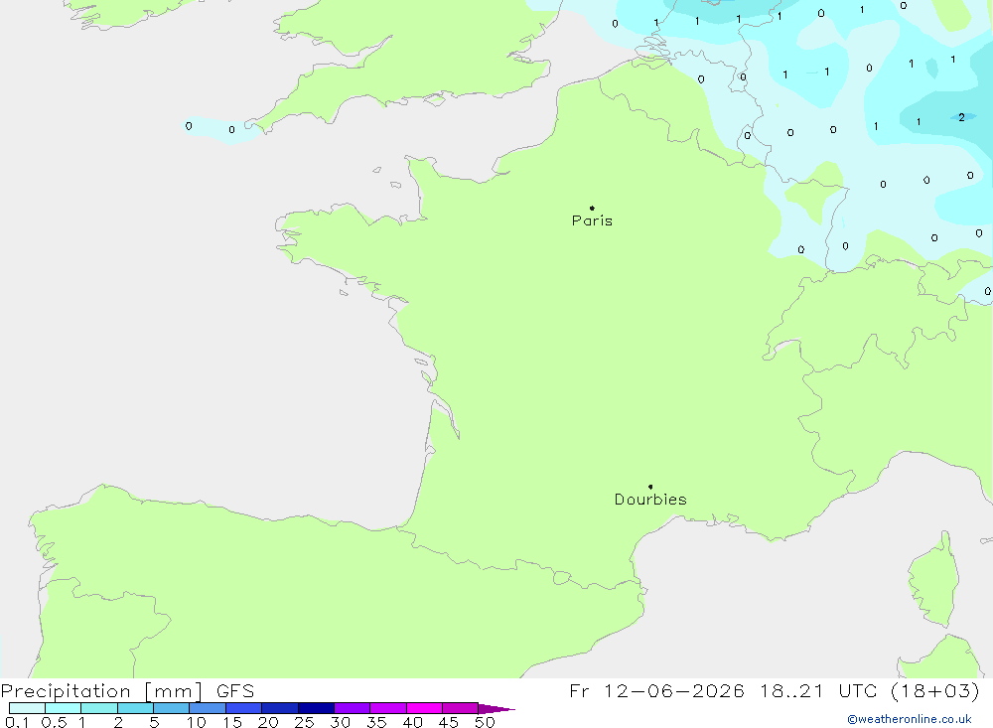Click the legend scale label '20'
Image resolution: width=993 pixels, height=728 pixels.
[268, 722]
